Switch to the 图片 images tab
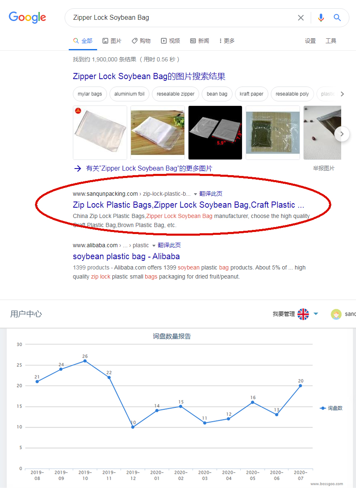356x499 pixels. [112, 41]
